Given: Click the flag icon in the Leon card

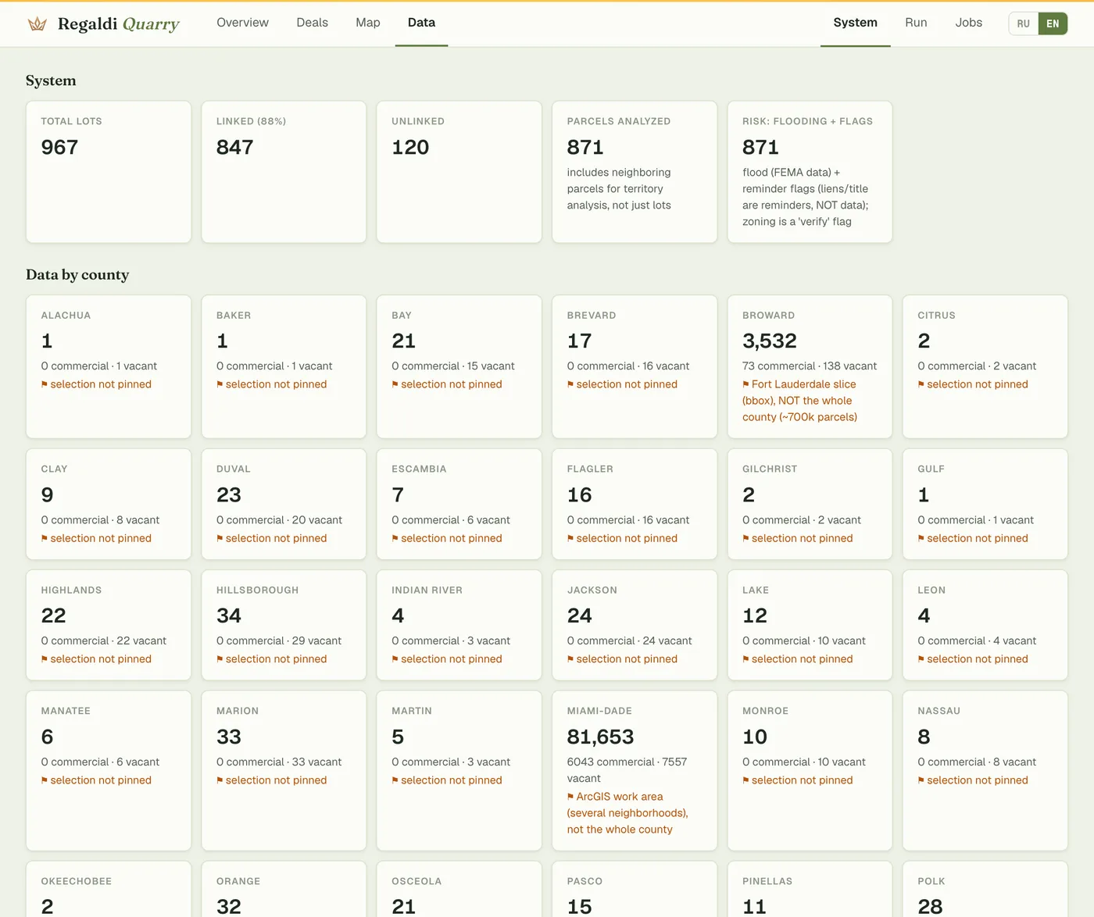Looking at the screenshot, I should point(921,659).
